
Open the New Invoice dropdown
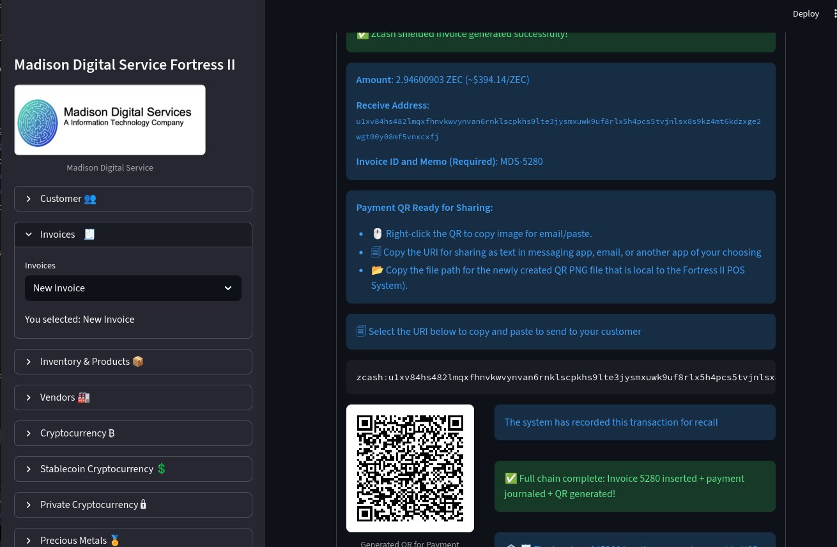click(x=133, y=288)
